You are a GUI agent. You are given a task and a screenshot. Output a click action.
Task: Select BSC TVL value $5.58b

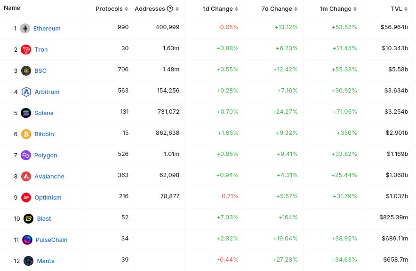[398, 70]
